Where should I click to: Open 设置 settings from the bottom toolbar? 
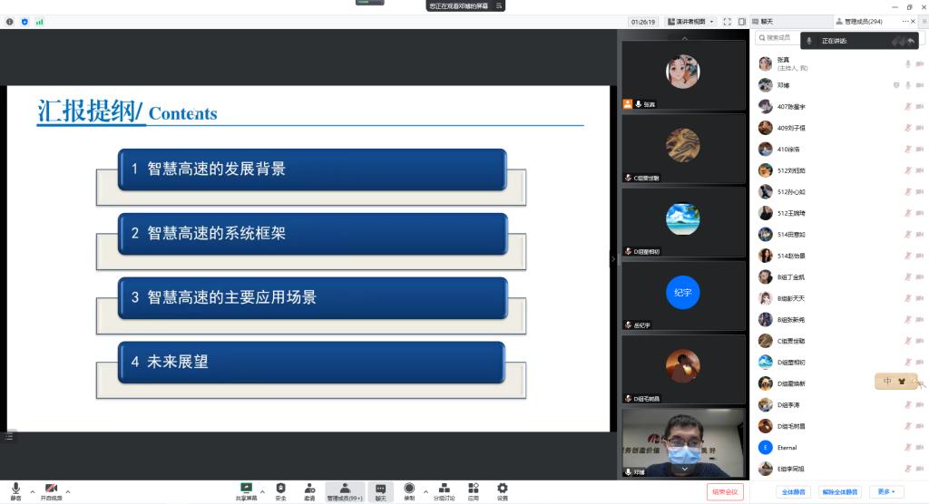point(502,489)
